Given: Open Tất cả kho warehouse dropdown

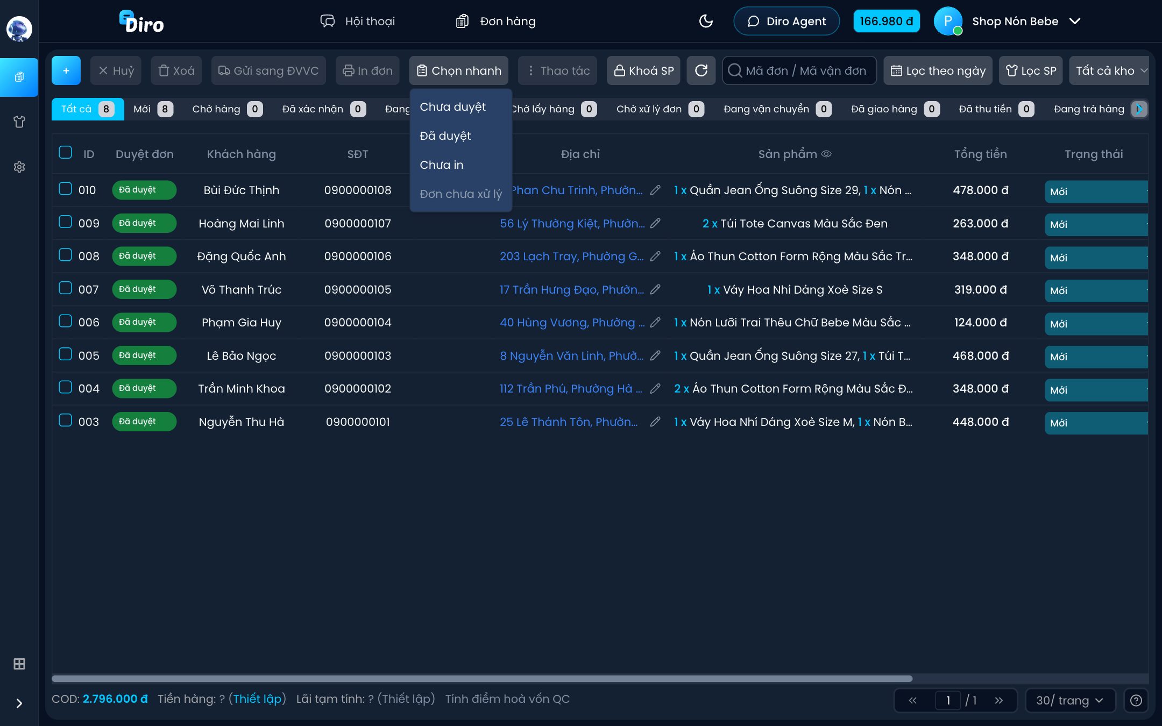Looking at the screenshot, I should pos(1109,70).
